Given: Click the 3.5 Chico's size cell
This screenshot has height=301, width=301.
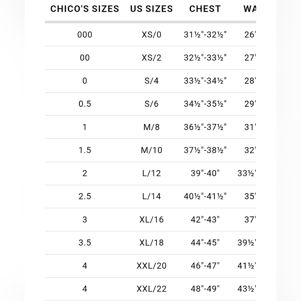Looking at the screenshot, I should (x=85, y=243).
